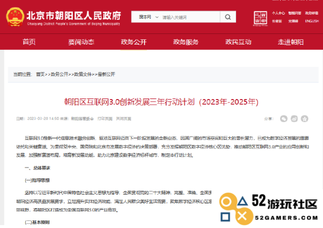This screenshot has width=323, height=228.
Task: Open the 政府邮箱 mailbox link
Action: 312,13
